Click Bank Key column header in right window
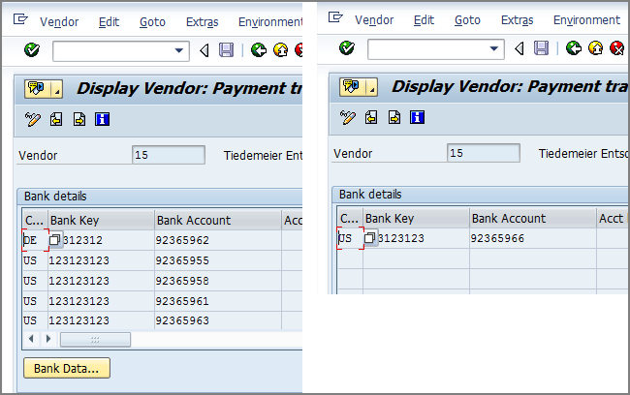This screenshot has height=395, width=630. point(416,218)
